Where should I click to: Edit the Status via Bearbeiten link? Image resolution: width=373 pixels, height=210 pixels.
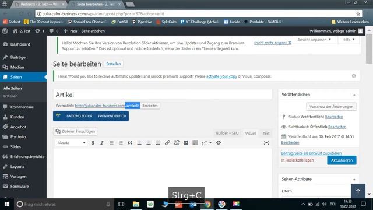click(x=334, y=117)
